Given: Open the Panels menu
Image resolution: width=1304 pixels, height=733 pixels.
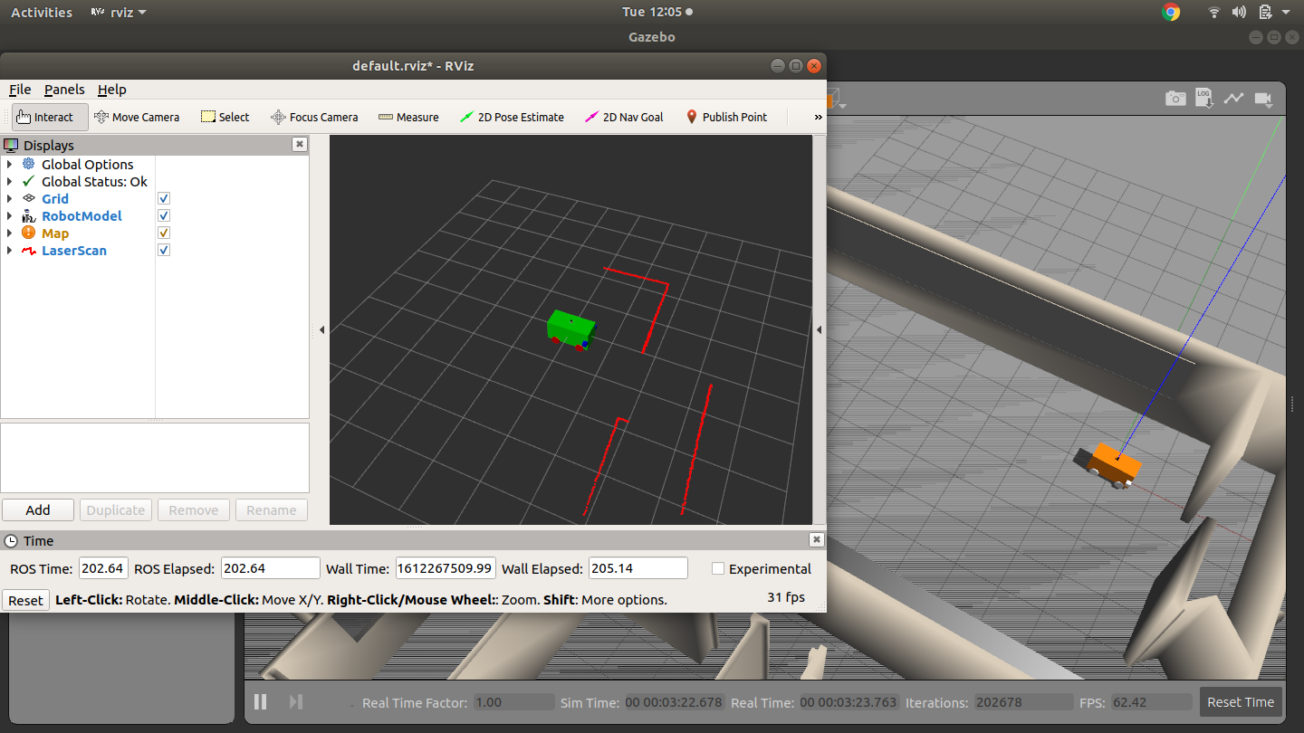Looking at the screenshot, I should 64,90.
